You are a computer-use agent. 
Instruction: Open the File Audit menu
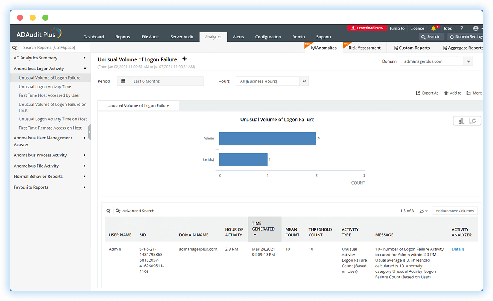(150, 36)
